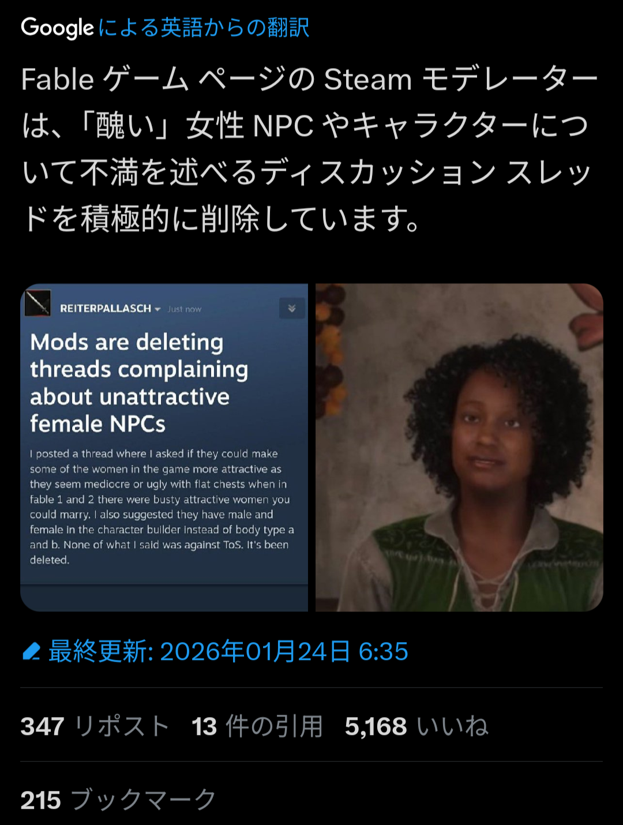Click the リポスト label text
Image resolution: width=623 pixels, height=825 pixels.
122,726
